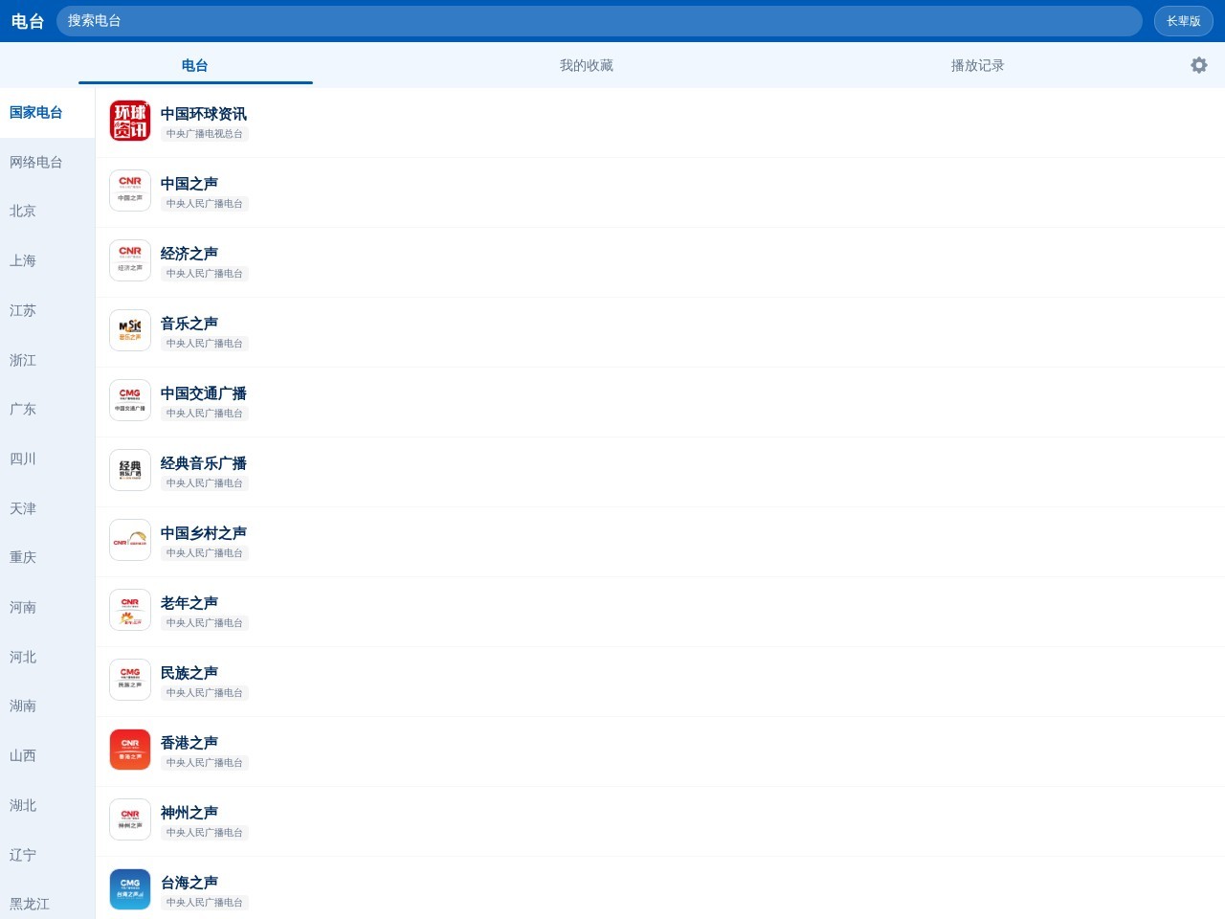Play the 老年之声 station title

[189, 603]
